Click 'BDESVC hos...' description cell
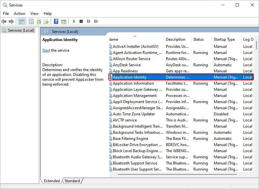The width and height of the screenshot is (259, 189). [x=178, y=145]
